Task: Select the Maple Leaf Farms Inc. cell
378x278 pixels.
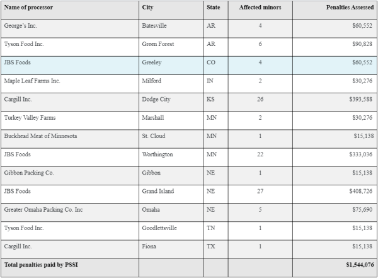Action: 31,81
